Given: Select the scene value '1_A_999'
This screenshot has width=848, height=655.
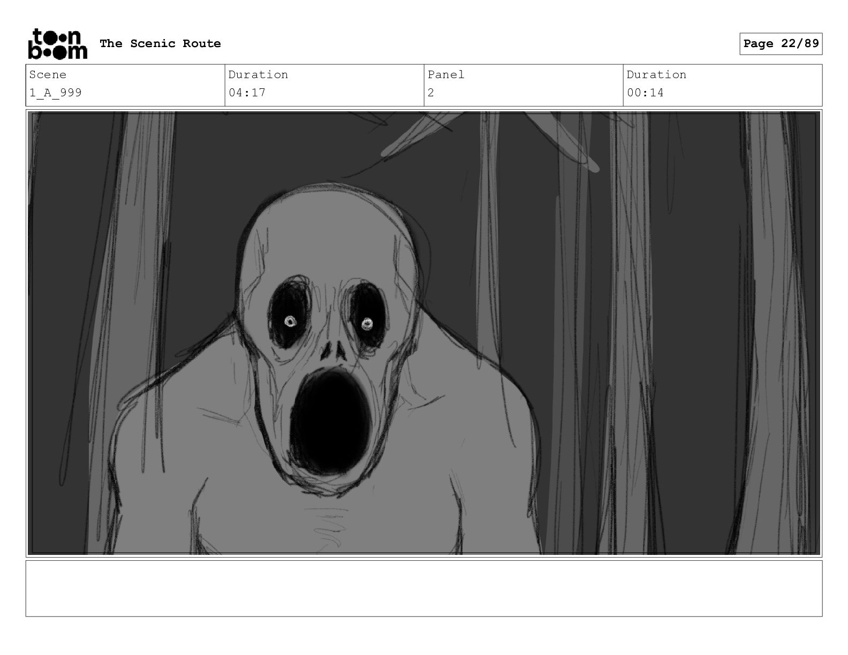Looking at the screenshot, I should [56, 93].
